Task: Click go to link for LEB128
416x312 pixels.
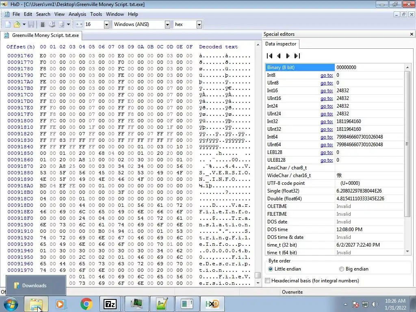Action: point(327,152)
